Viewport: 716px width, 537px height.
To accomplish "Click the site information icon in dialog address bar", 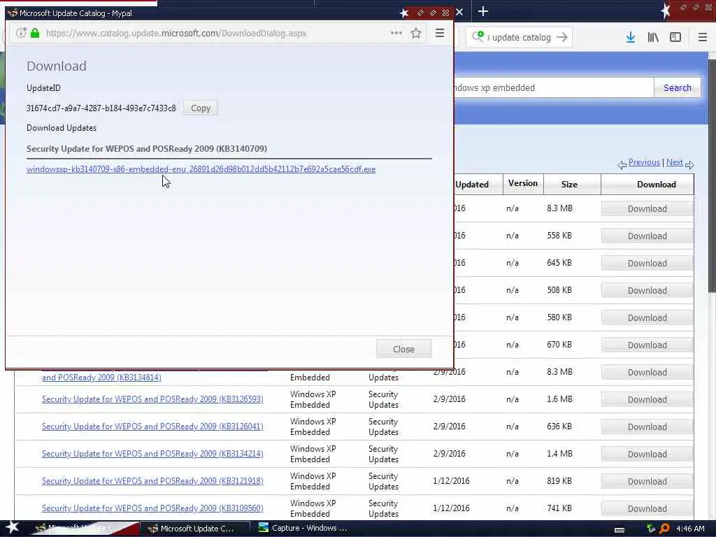I will click(20, 33).
